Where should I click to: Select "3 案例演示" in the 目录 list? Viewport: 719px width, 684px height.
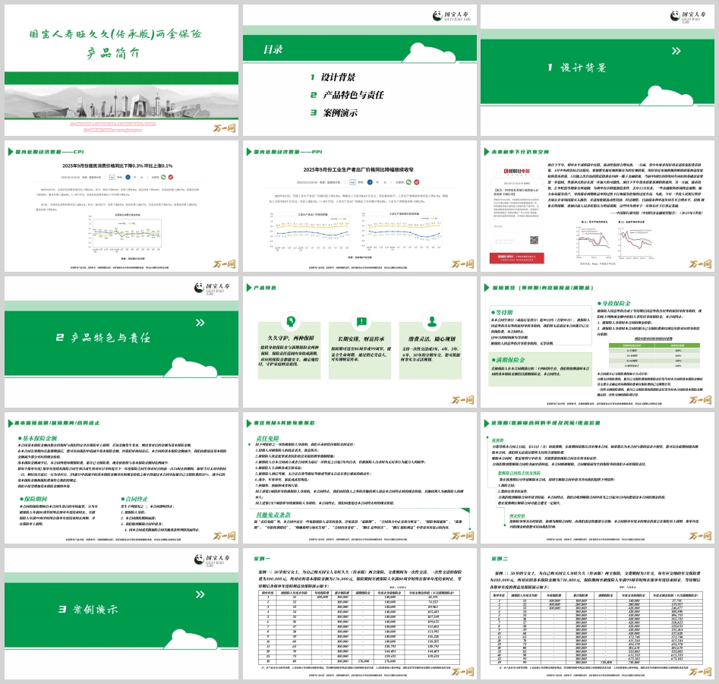[333, 113]
